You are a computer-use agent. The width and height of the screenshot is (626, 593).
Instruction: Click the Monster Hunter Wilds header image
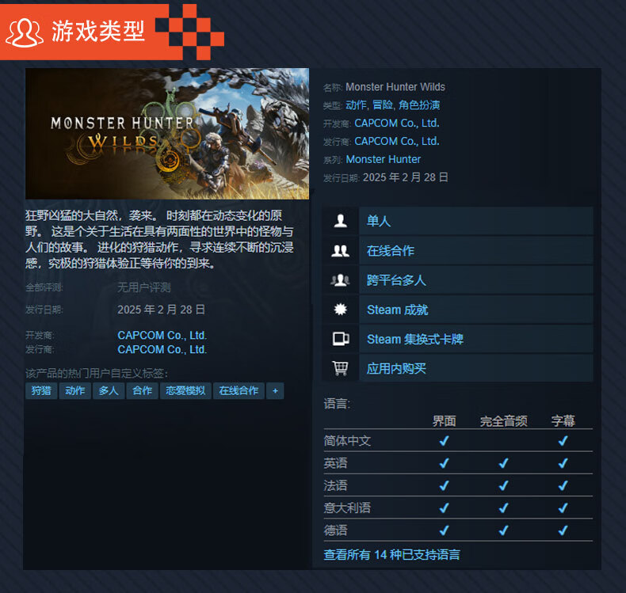click(x=167, y=134)
